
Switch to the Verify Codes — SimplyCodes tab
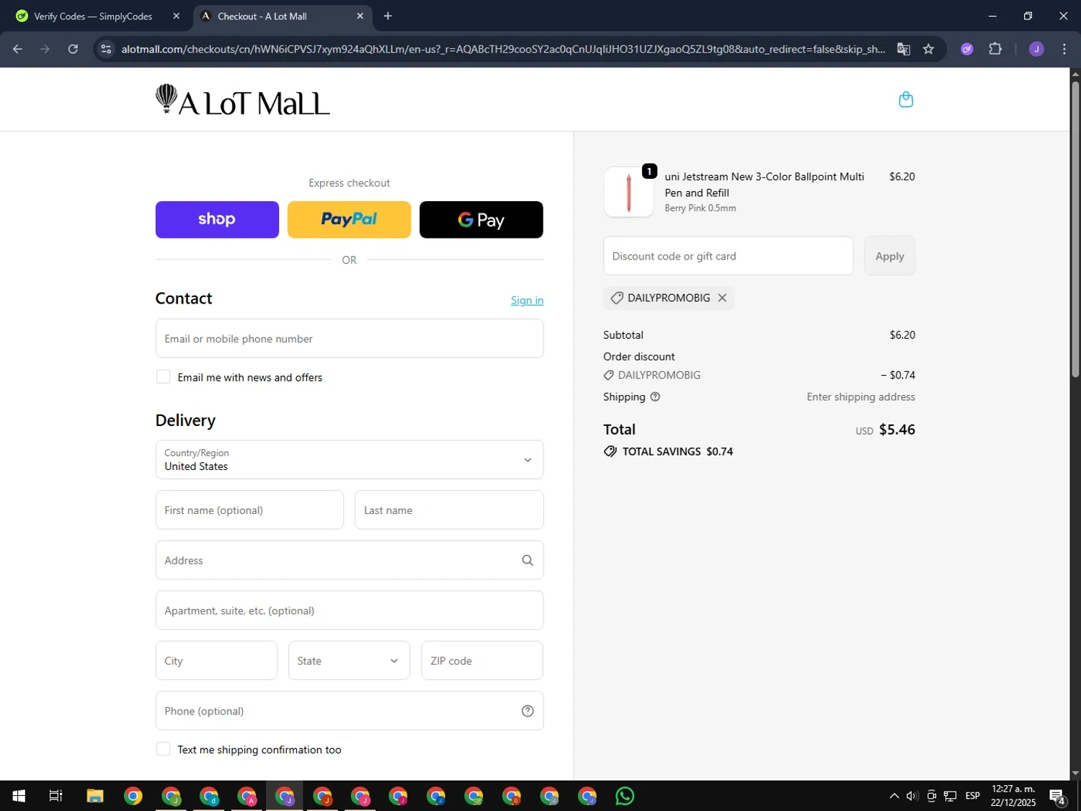[92, 16]
